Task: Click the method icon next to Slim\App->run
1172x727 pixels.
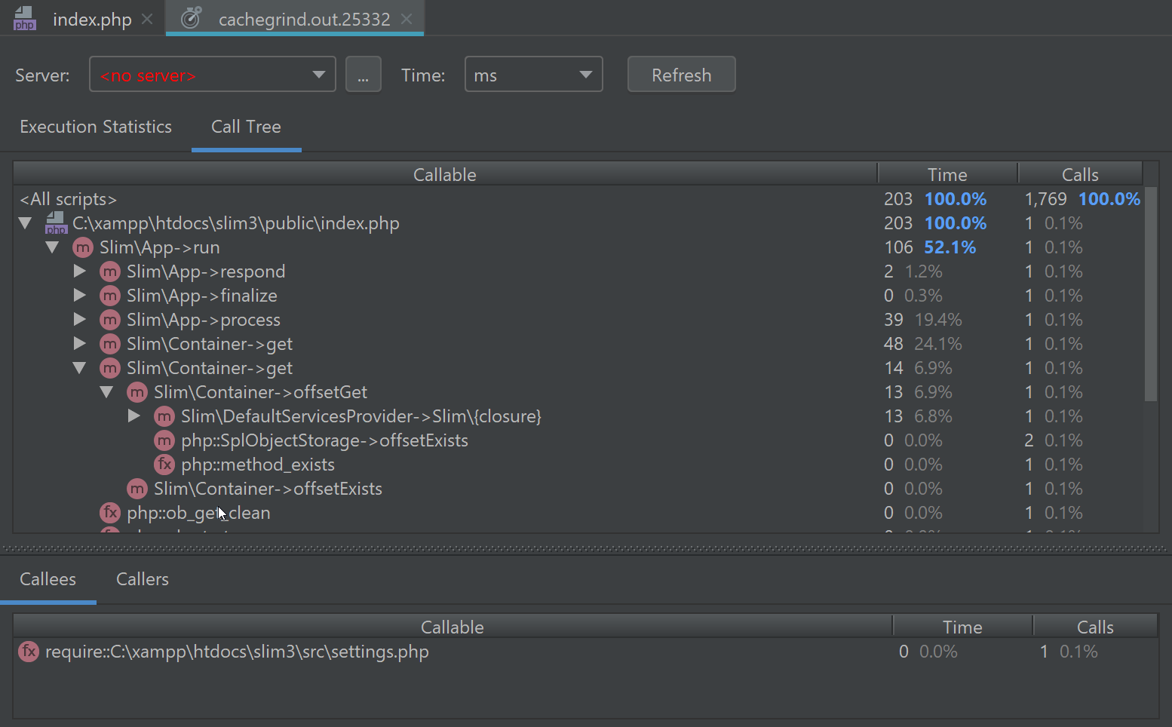Action: pyautogui.click(x=82, y=247)
